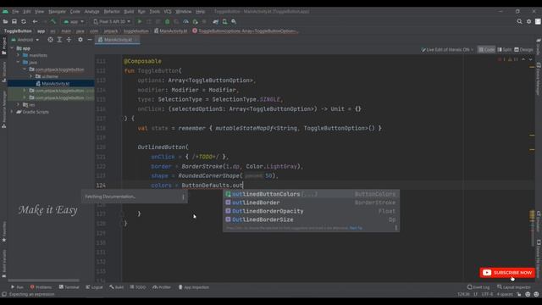Open the app run configuration dropdown
Image resolution: width=542 pixels, height=305 pixels.
point(74,21)
